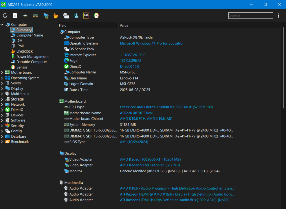Click the AIDA64 app icon in title bar
286x209 pixels.
[x=3, y=4]
